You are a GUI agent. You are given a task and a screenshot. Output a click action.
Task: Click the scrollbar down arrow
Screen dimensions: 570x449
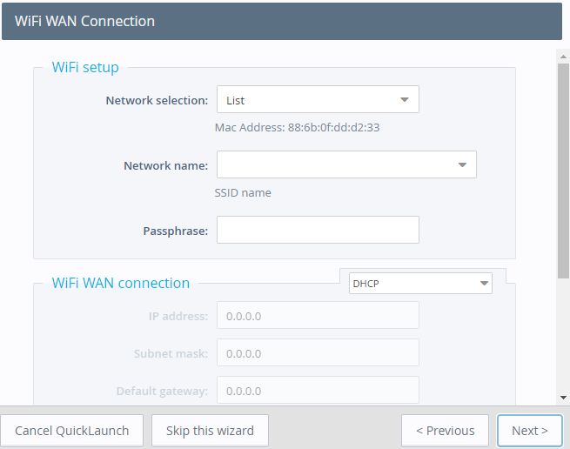[x=563, y=397]
